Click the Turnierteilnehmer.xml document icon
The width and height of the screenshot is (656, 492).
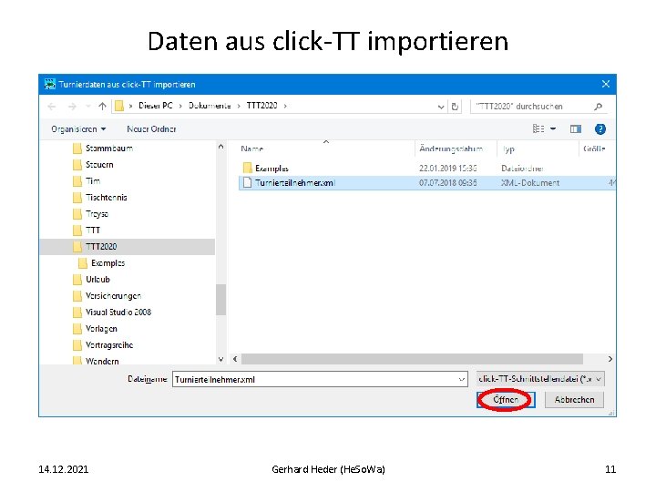(247, 182)
